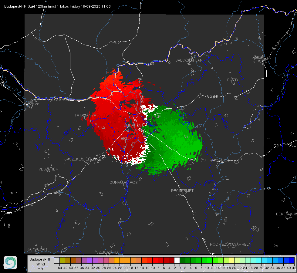Click the 'A 3 (H)' label near Miskolc
The image size is (297, 273).
tap(277, 45)
